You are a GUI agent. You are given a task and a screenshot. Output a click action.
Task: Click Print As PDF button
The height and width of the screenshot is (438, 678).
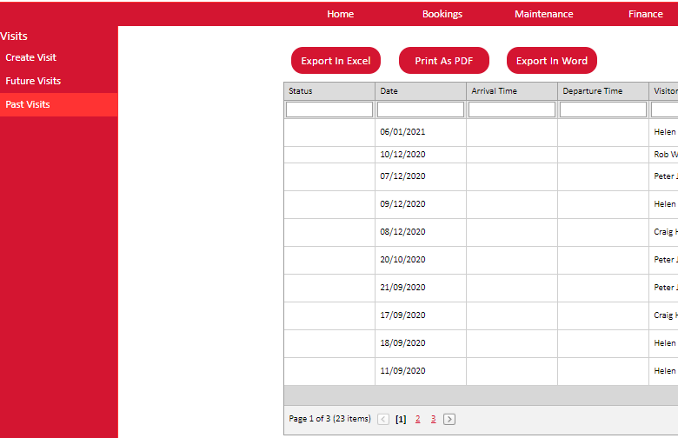(443, 61)
